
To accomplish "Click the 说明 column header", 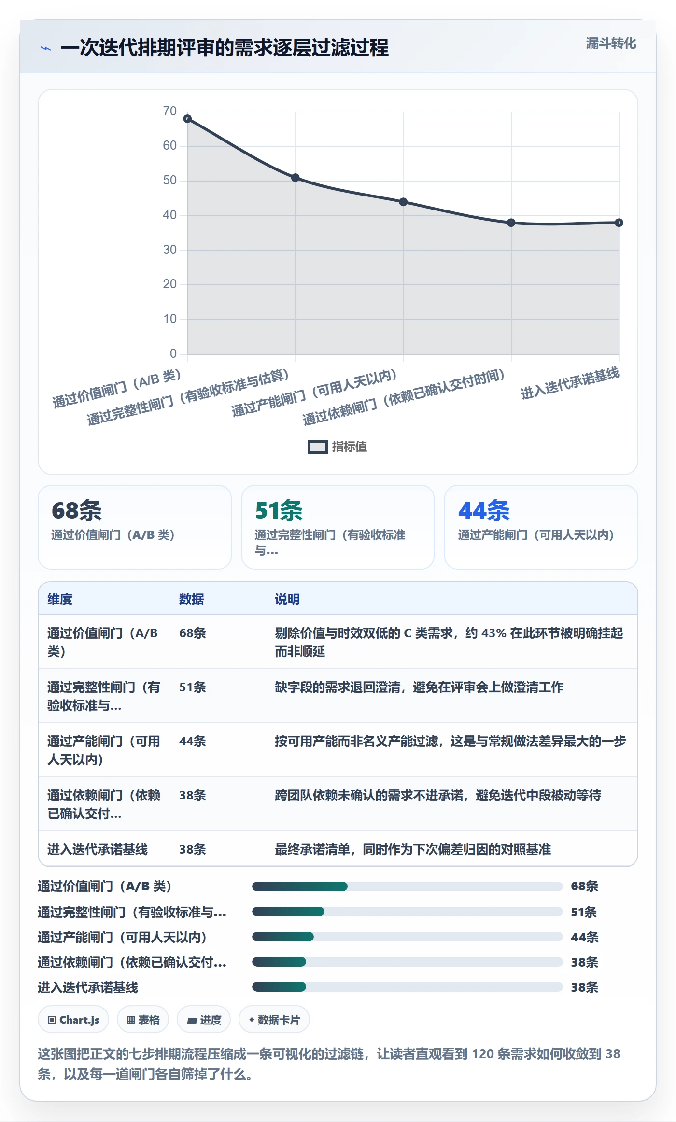I will (x=287, y=599).
